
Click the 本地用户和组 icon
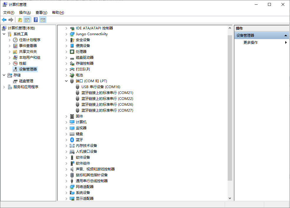[x=15, y=58]
